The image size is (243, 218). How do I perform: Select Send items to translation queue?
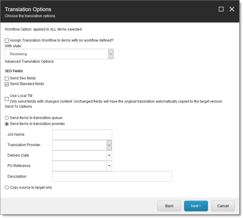tap(7, 118)
